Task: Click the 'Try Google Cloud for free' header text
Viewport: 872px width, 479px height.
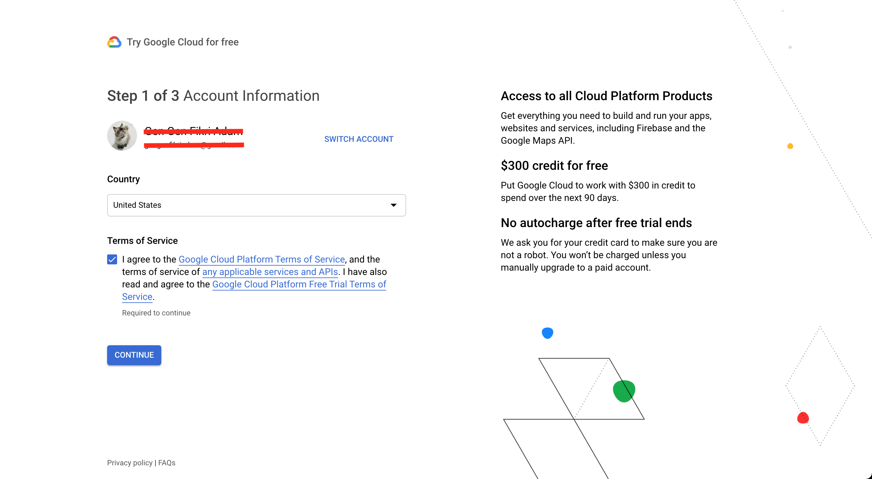Action: click(x=183, y=42)
